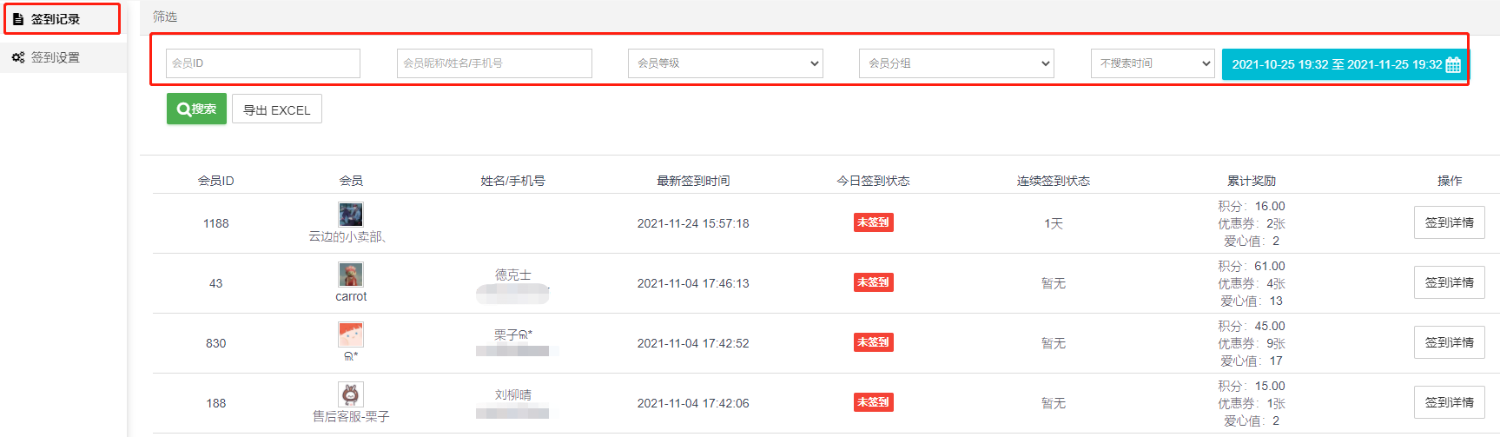Click the 会员ID input field
Screen dimensions: 1500x437
[262, 63]
